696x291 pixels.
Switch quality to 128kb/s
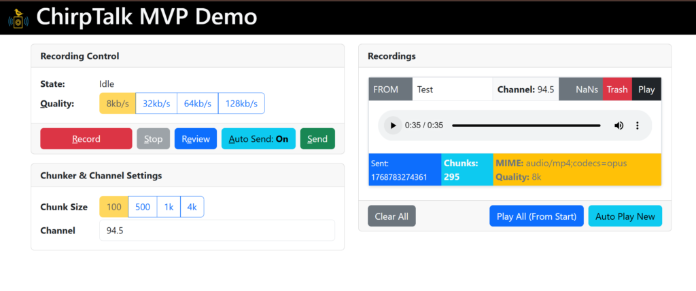[241, 104]
